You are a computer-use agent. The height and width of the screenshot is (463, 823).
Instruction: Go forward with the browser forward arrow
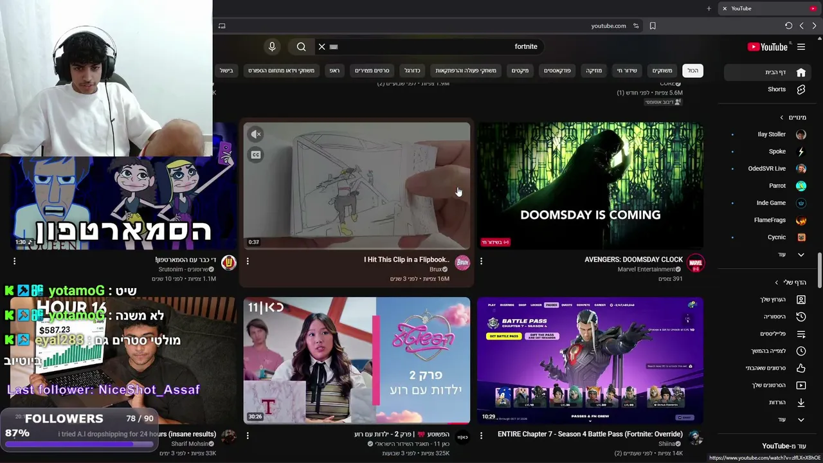(814, 26)
